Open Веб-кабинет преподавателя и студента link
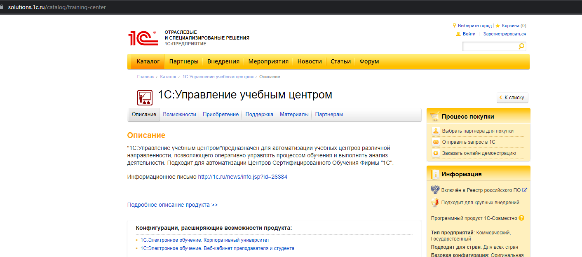The width and height of the screenshot is (582, 257). pyautogui.click(x=217, y=248)
